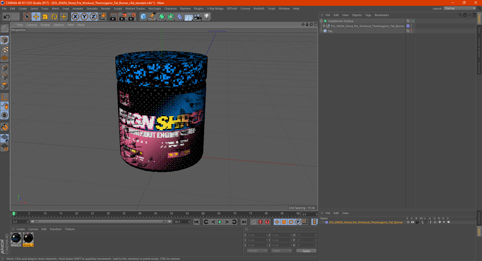This screenshot has width=482, height=261.
Task: Add a Camera object
Action: coord(198,17)
